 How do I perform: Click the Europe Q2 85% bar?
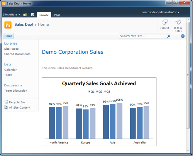pyautogui.click(x=86, y=124)
